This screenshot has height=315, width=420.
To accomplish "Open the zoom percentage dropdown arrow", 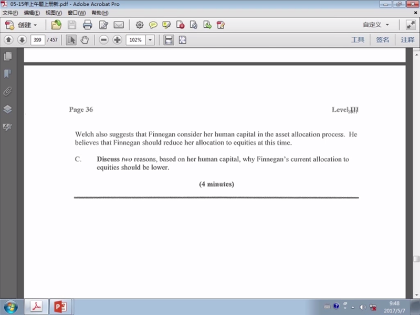I will (150, 40).
